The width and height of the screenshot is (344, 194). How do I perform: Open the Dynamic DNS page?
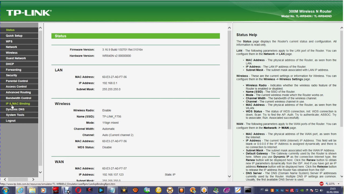15,109
